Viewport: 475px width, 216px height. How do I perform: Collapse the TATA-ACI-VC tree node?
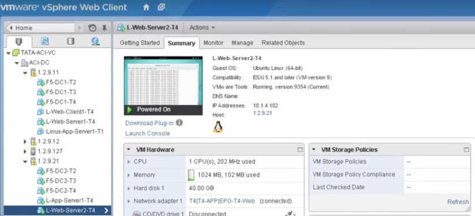click(x=8, y=53)
